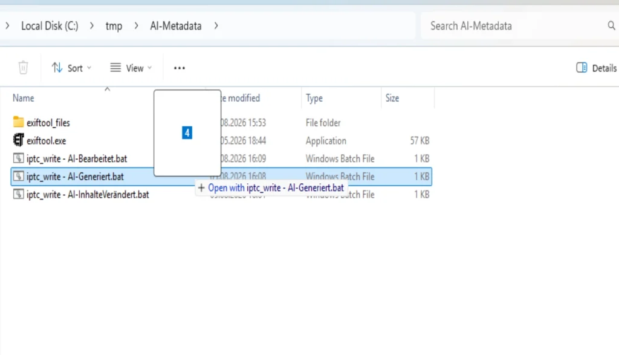Sort by Name column header
The image size is (619, 355).
point(24,98)
